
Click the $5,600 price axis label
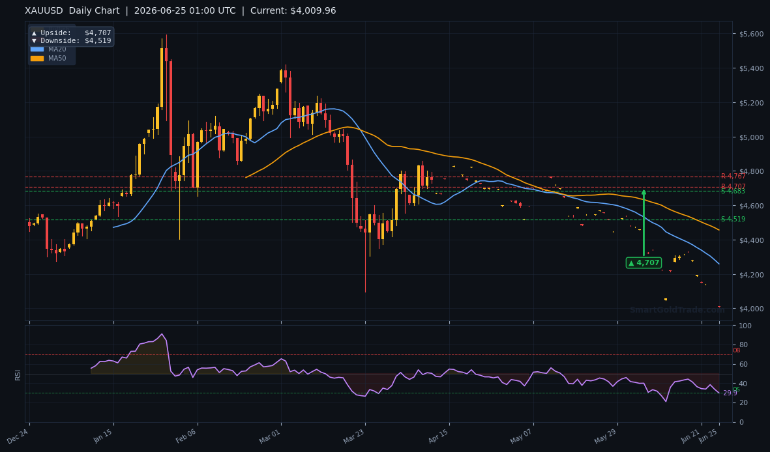(x=751, y=34)
